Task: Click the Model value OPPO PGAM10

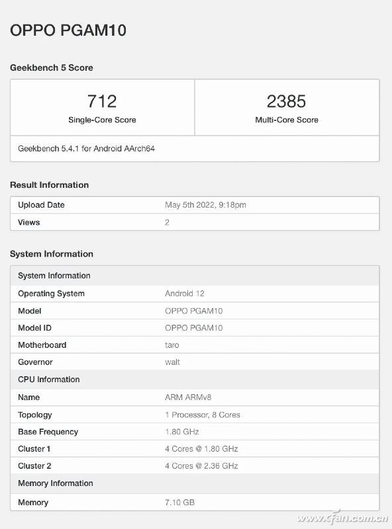Action: tap(193, 311)
